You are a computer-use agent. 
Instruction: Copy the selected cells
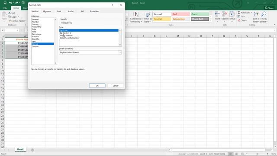pyautogui.click(x=13, y=17)
